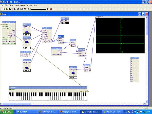The height and width of the screenshot is (114, 152).
Task: Click the Gate pin on ADSR
Action: point(44,30)
